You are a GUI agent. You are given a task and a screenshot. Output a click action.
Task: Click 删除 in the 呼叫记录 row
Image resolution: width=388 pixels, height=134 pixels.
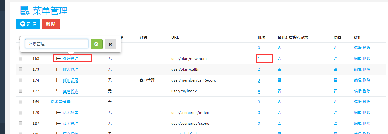click(366, 80)
